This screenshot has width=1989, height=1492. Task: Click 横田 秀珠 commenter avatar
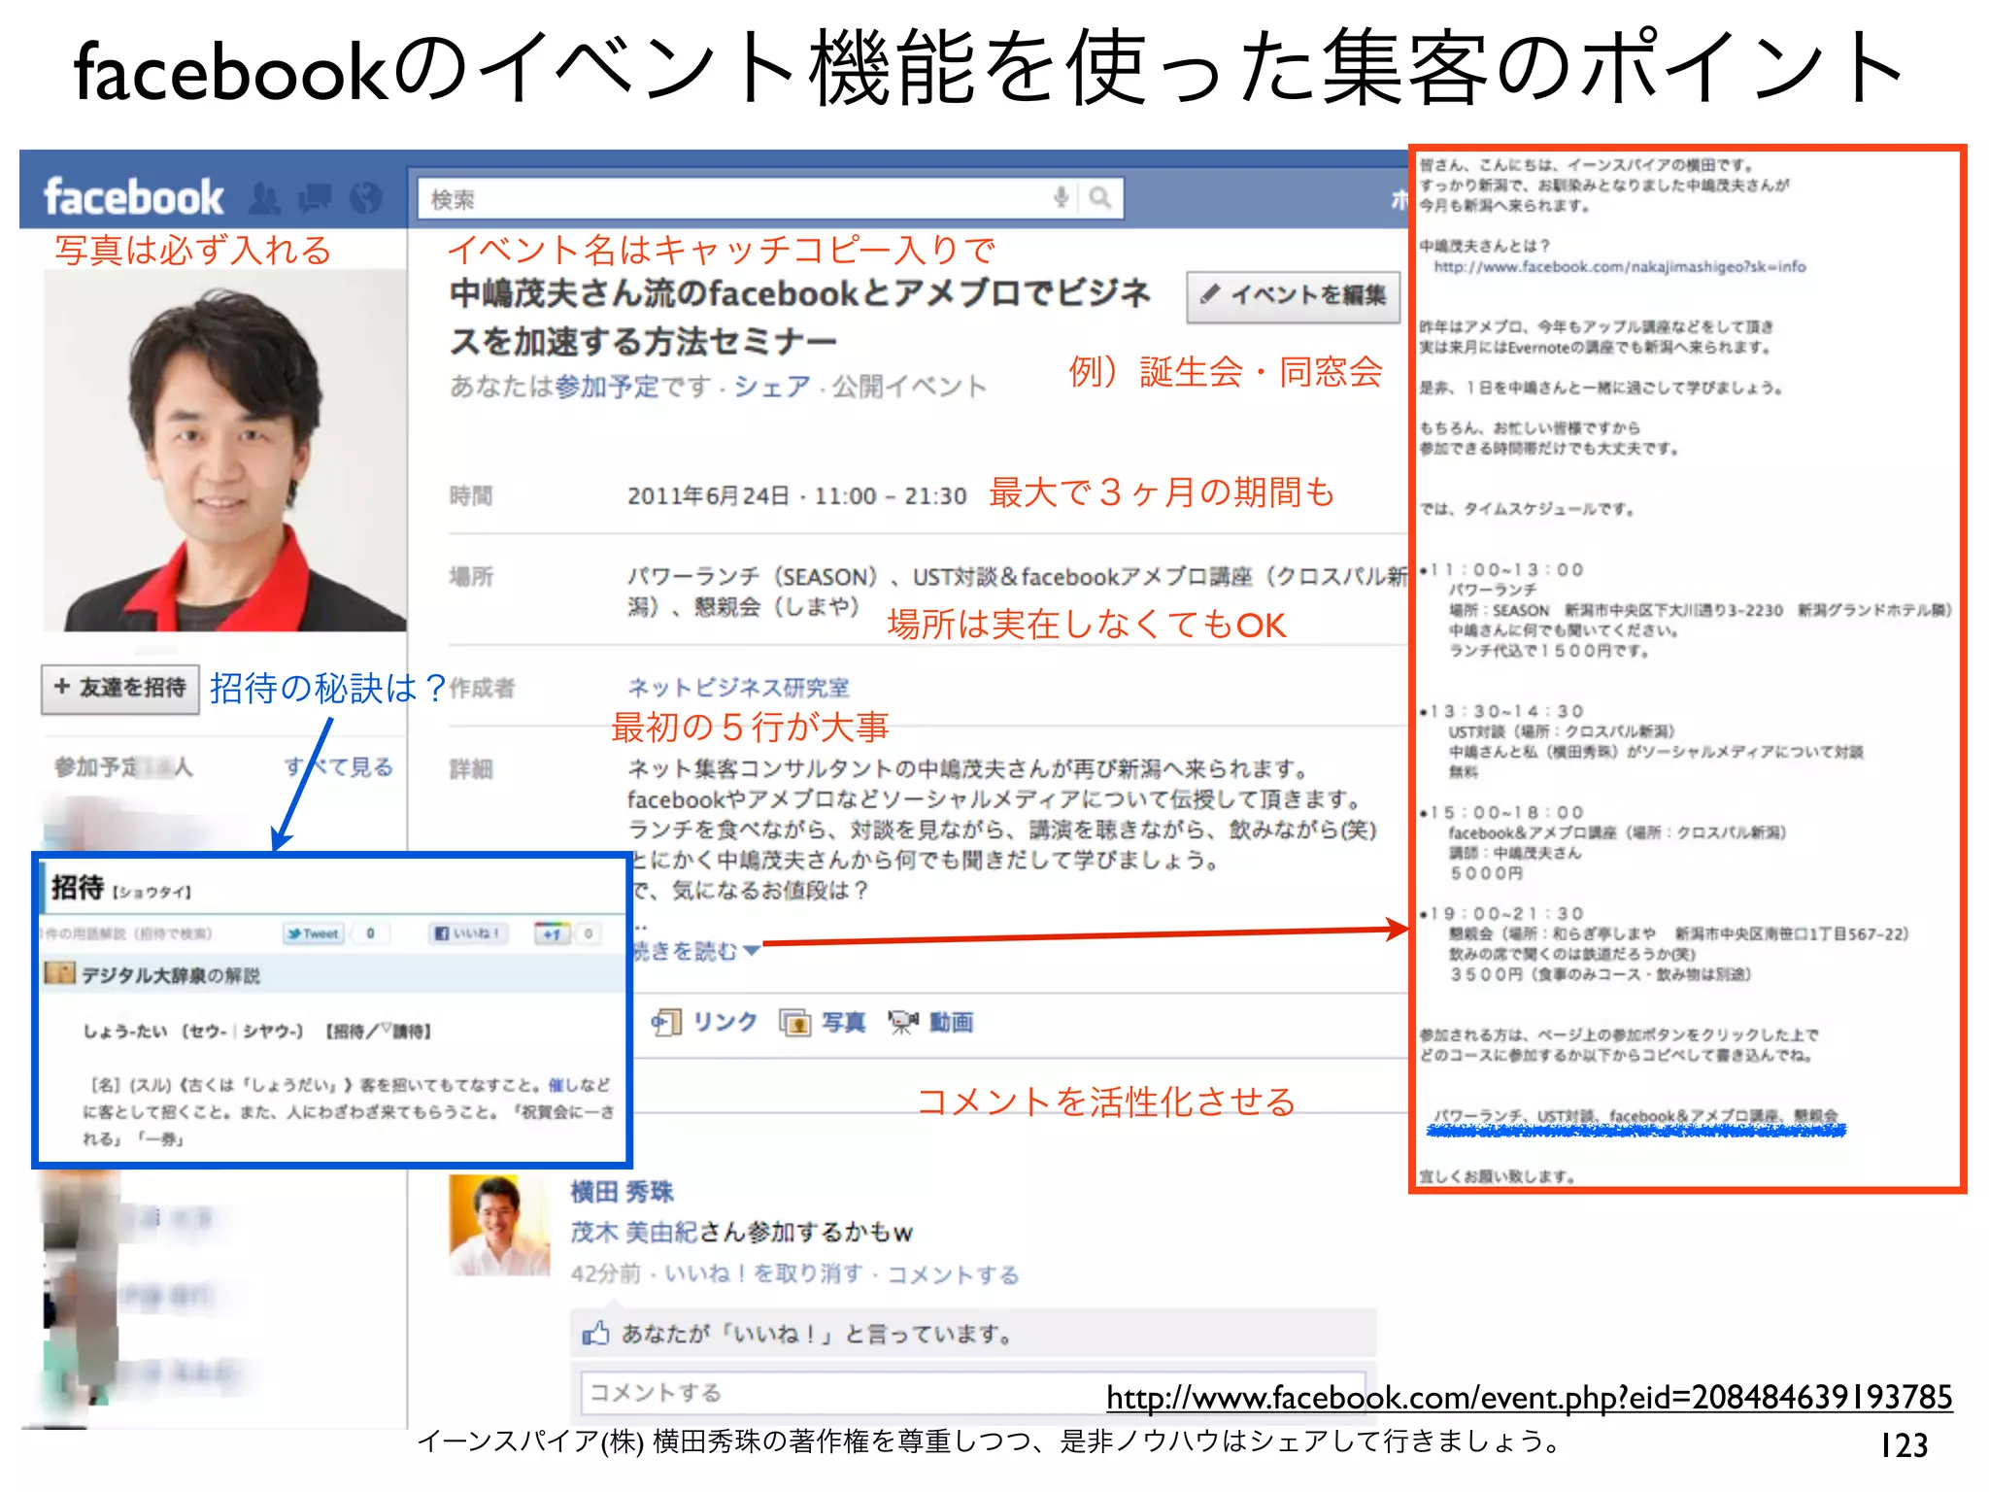pos(499,1225)
